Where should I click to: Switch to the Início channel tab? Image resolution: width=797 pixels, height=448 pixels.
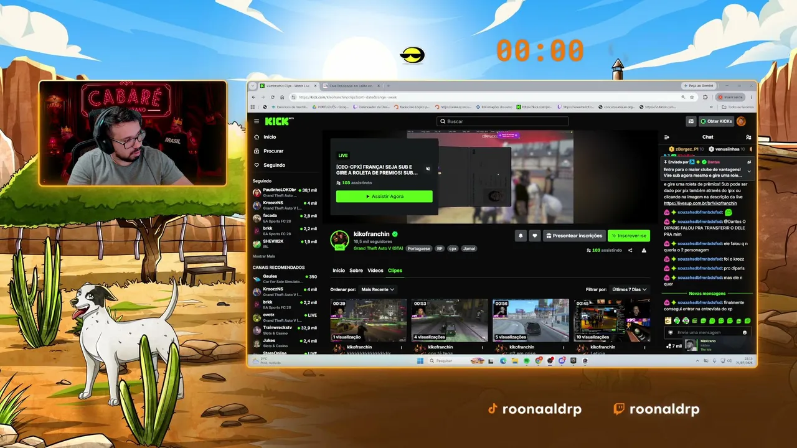click(339, 271)
